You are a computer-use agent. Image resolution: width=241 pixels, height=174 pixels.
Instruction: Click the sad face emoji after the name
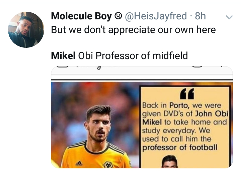point(118,16)
